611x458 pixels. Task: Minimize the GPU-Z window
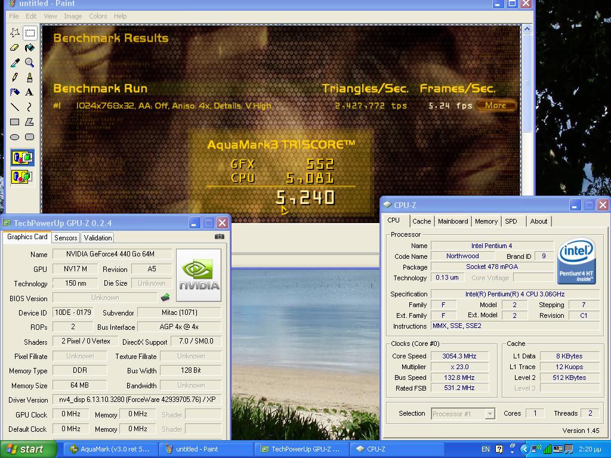tap(195, 223)
